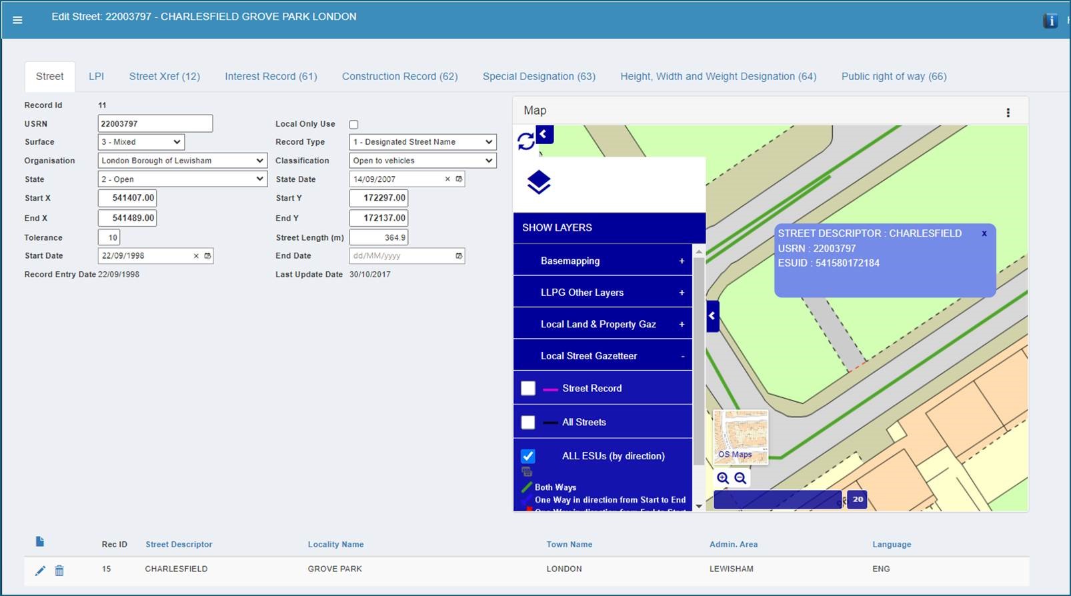Zoom out on the map
The height and width of the screenshot is (596, 1071).
(740, 478)
